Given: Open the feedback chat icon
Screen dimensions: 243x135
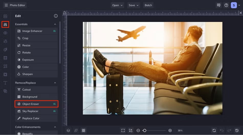Looking at the screenshot, I should coord(219,5).
